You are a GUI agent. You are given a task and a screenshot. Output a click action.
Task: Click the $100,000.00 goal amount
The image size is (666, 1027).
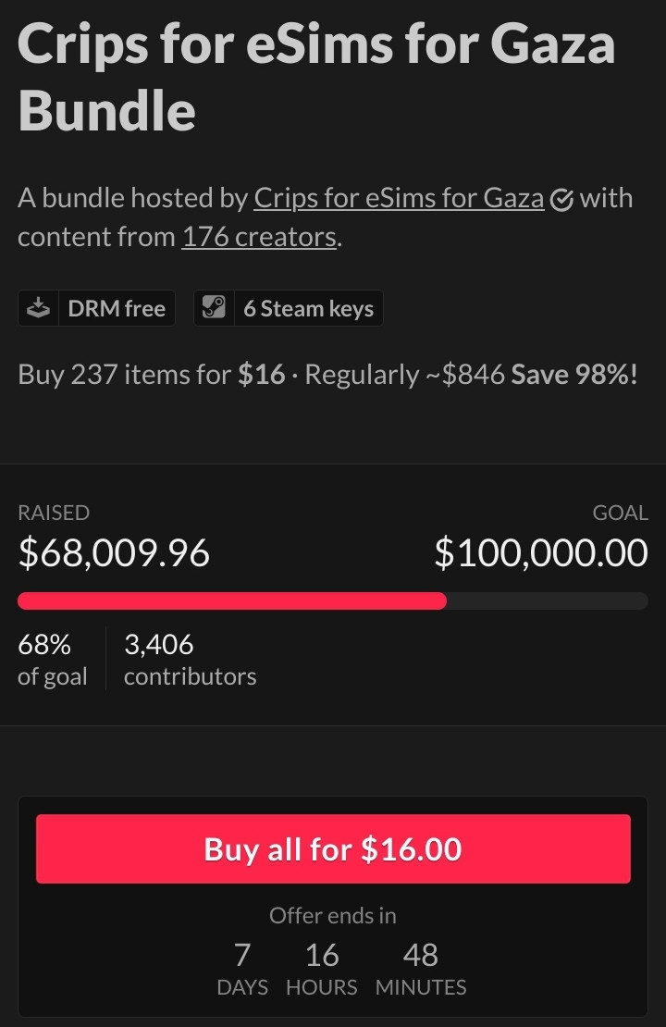pos(541,552)
